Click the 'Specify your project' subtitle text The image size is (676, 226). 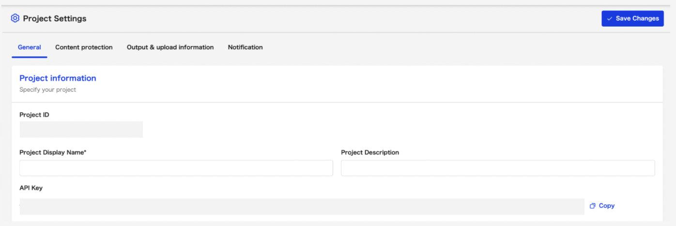(x=47, y=90)
